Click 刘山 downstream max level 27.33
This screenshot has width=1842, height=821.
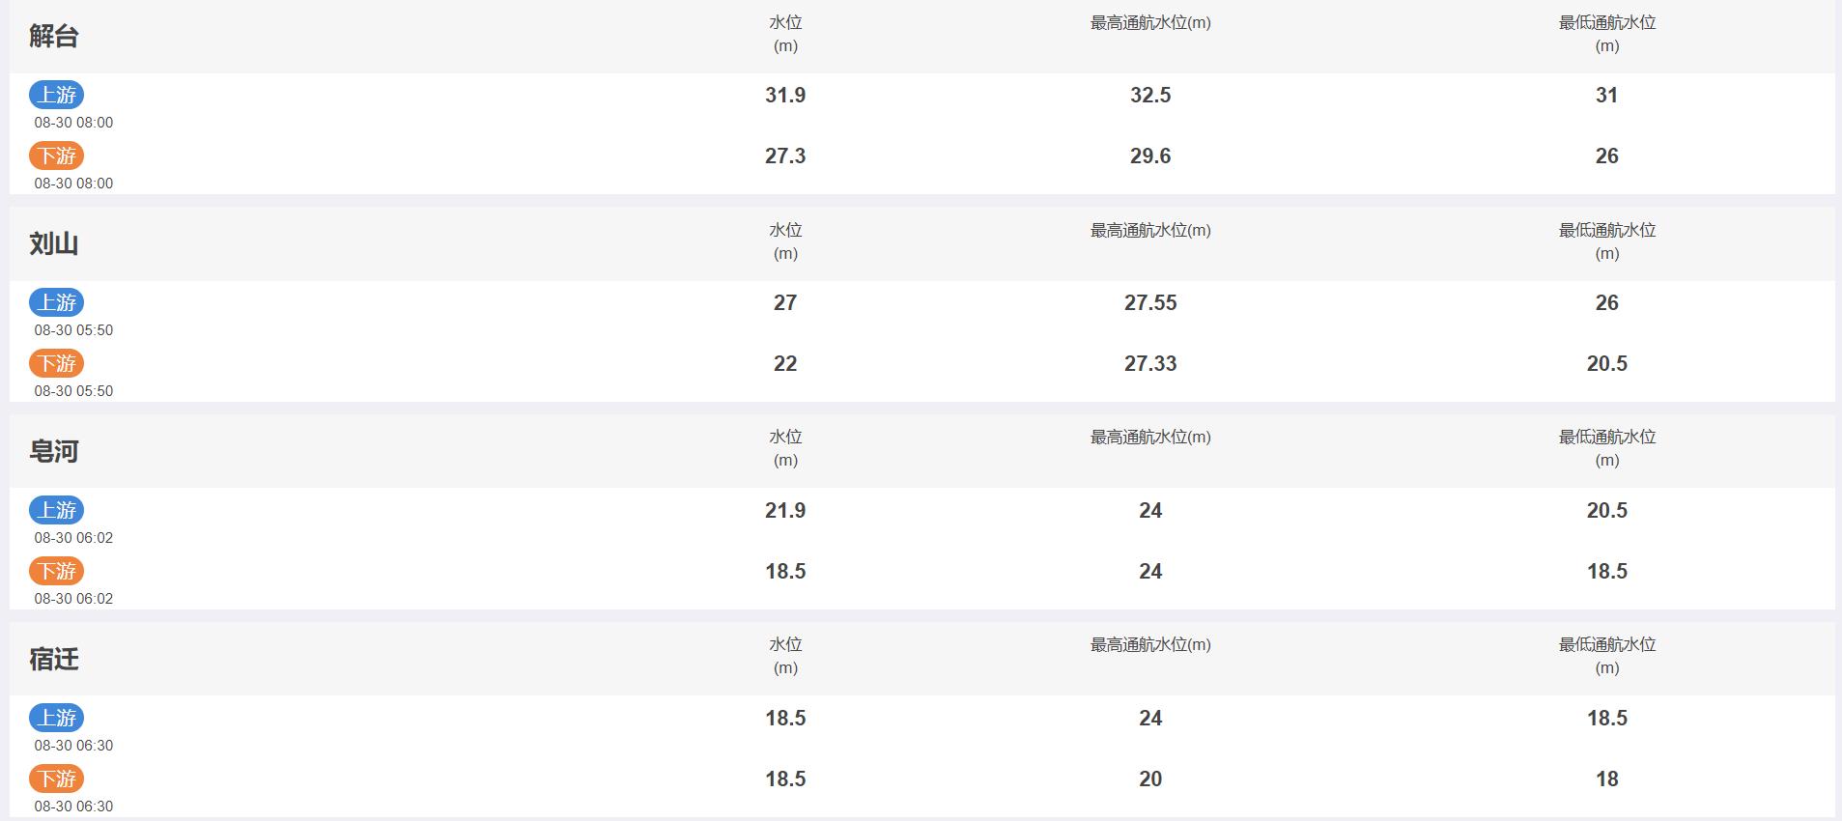[1150, 363]
